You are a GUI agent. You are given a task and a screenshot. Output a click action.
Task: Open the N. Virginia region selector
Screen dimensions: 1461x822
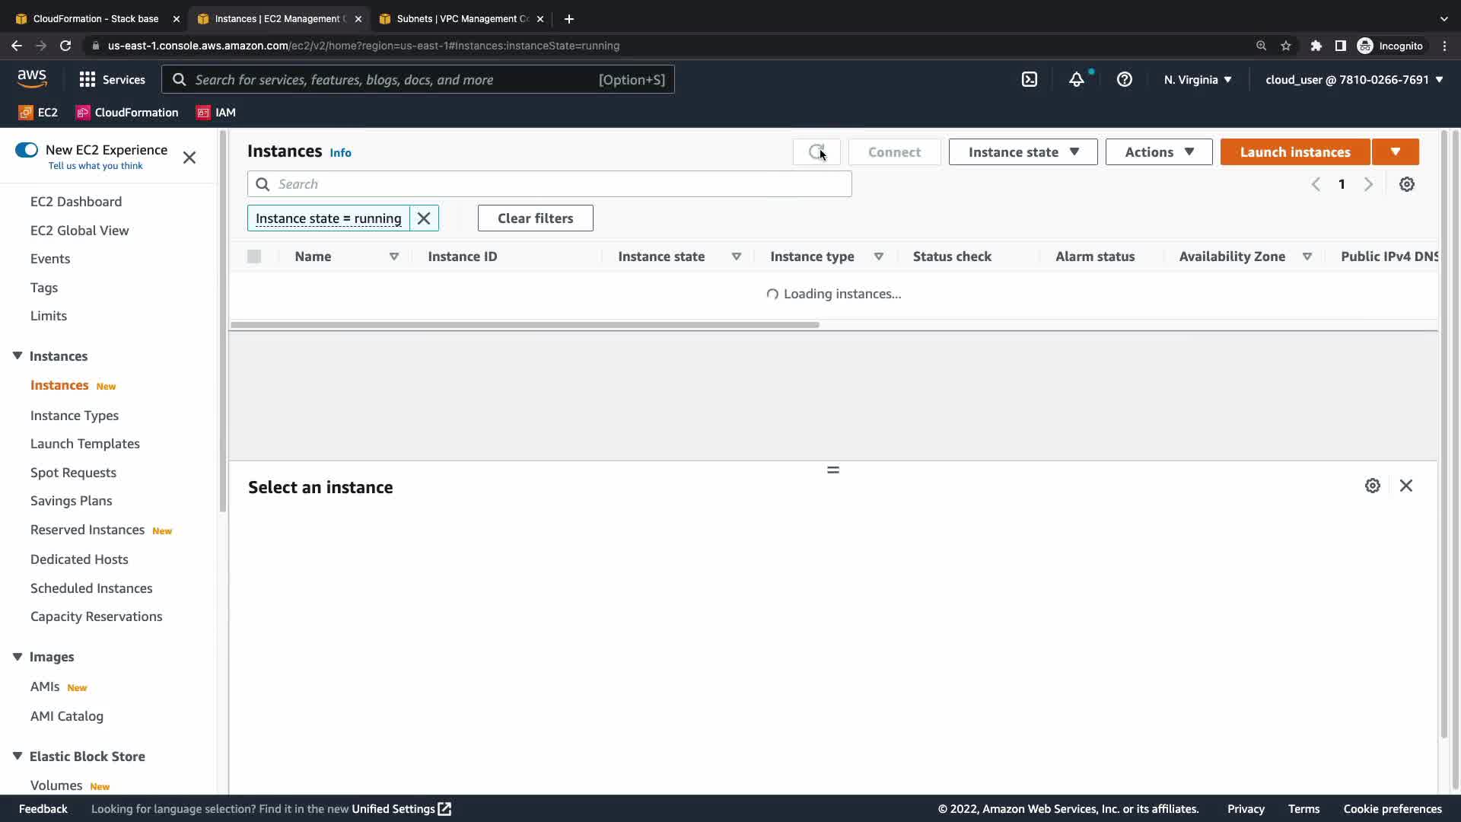(x=1197, y=79)
